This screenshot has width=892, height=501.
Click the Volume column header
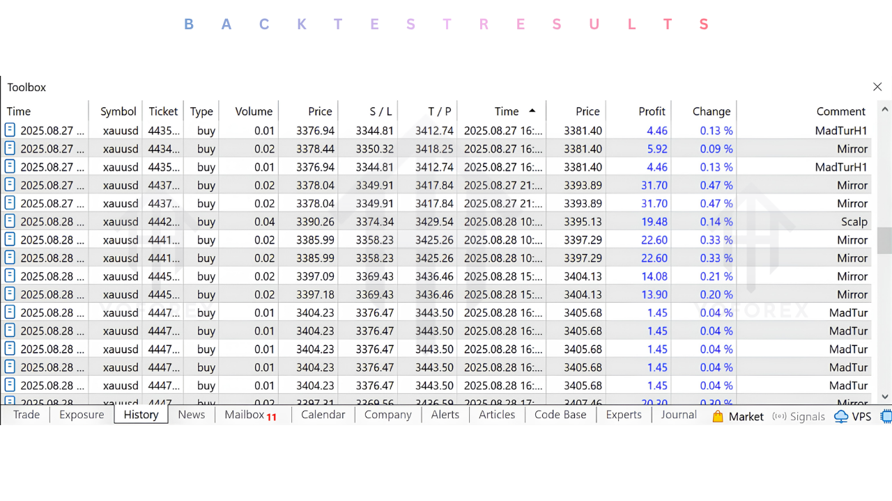tap(254, 111)
